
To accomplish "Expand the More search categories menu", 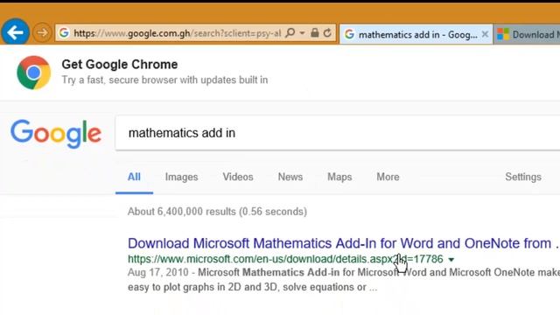I will click(388, 177).
